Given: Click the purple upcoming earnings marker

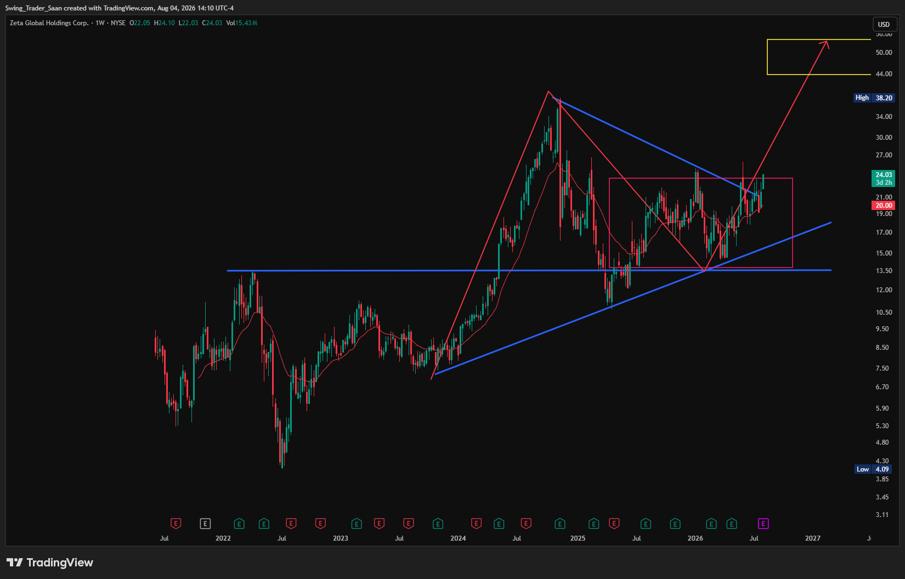Looking at the screenshot, I should (763, 524).
